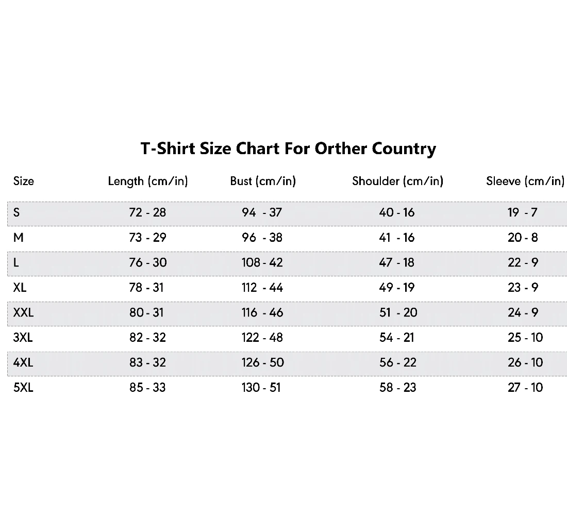Click the 5XL size row label
The image size is (567, 530).
click(x=23, y=388)
